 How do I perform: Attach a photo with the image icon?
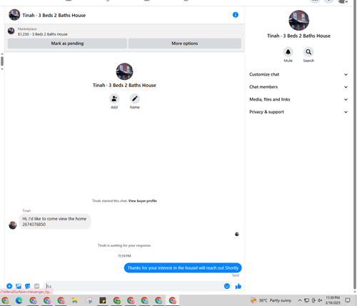pyautogui.click(x=19, y=286)
